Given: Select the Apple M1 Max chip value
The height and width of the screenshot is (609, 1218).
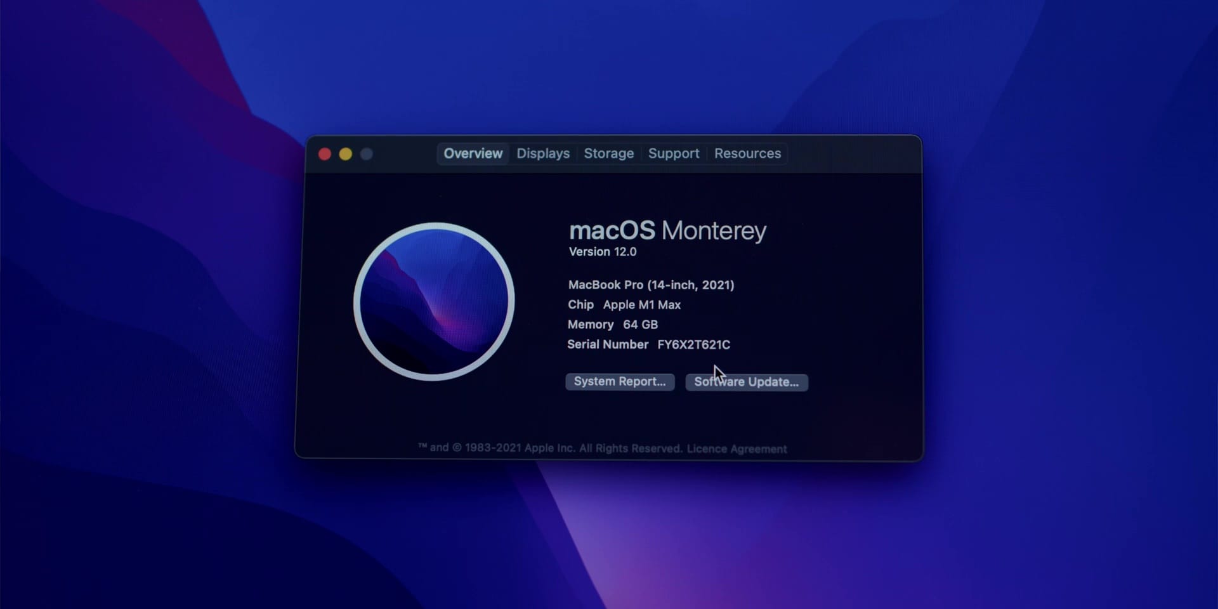Looking at the screenshot, I should pos(642,304).
